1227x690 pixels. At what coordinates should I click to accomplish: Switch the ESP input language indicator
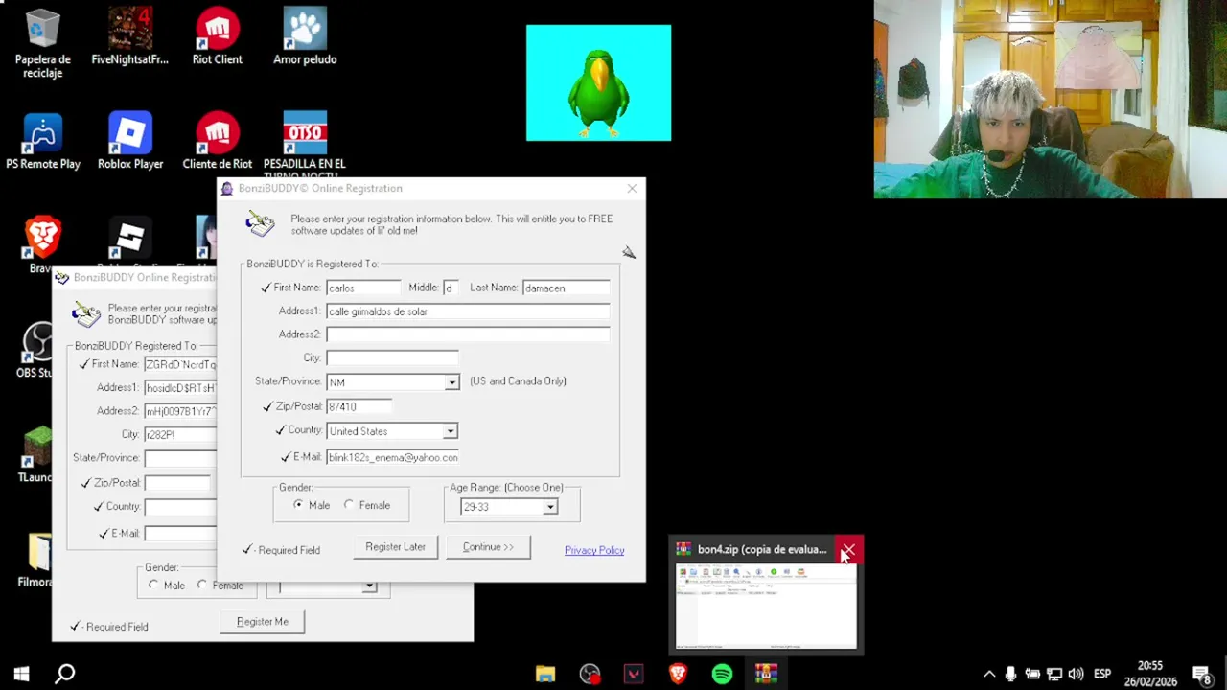point(1102,674)
